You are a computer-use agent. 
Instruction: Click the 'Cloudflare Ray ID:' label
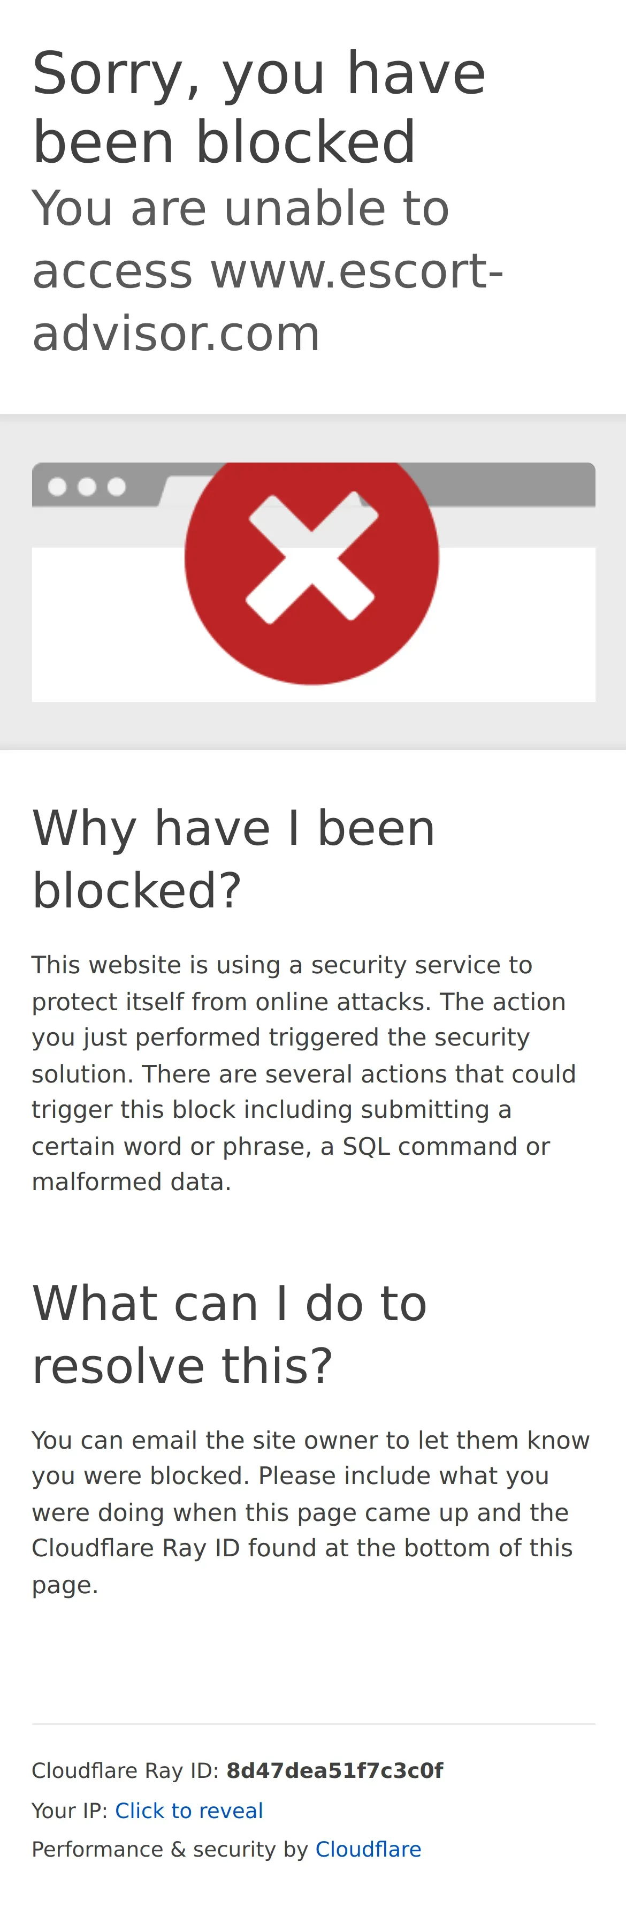(x=125, y=1771)
